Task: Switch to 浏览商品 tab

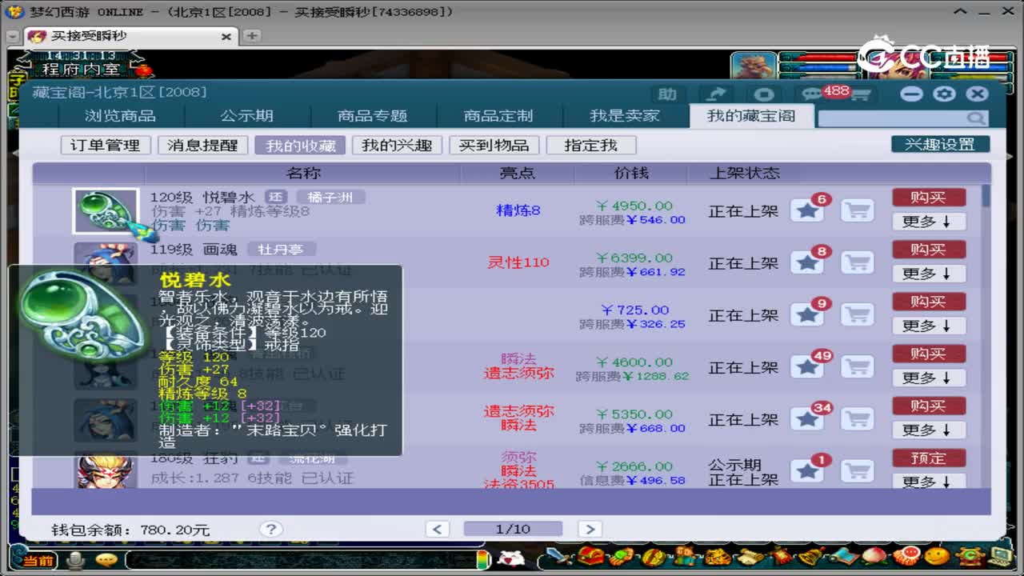Action: (120, 116)
